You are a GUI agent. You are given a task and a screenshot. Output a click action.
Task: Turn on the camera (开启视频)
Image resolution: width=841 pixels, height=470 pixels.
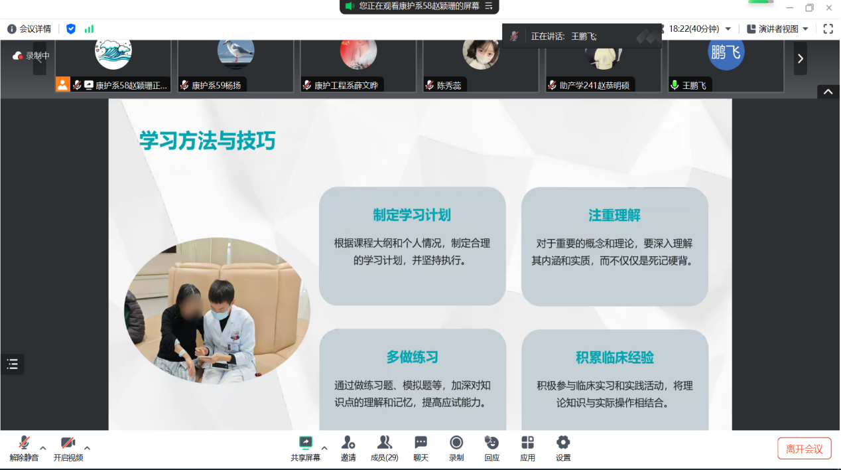[x=68, y=443]
